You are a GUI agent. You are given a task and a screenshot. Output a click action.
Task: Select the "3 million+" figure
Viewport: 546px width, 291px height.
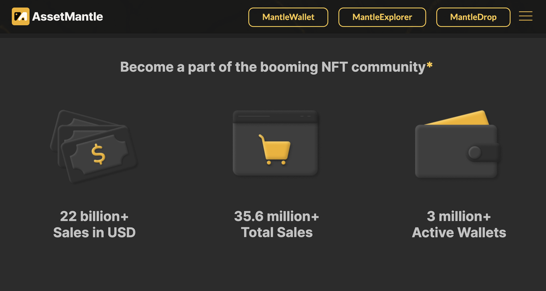(459, 216)
